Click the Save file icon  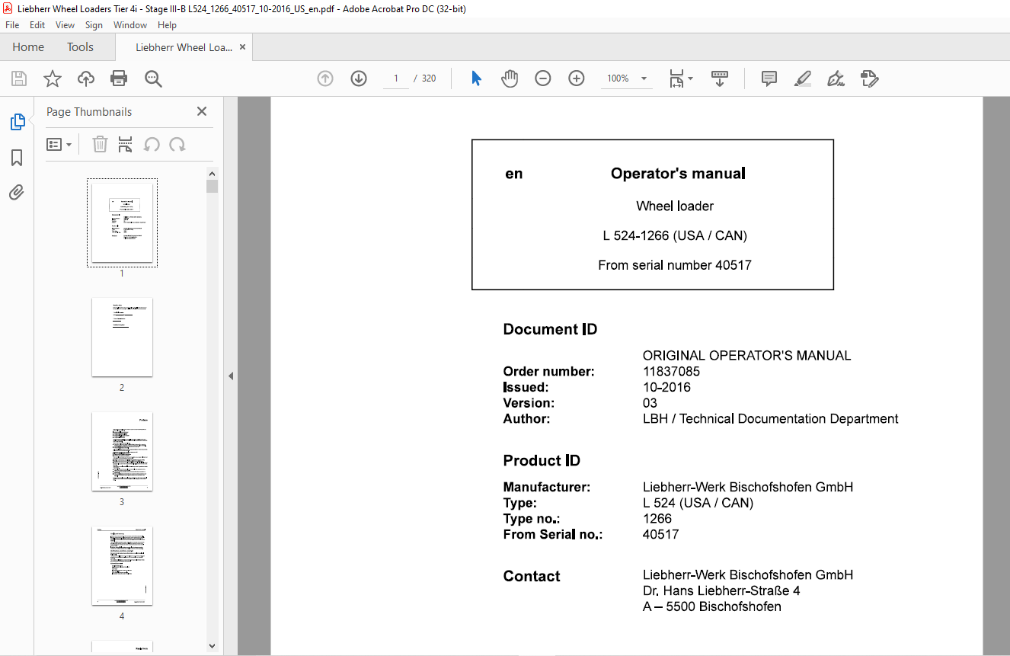coord(19,78)
